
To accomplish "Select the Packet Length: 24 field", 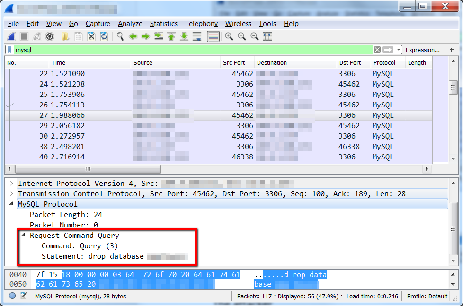I will tap(66, 215).
